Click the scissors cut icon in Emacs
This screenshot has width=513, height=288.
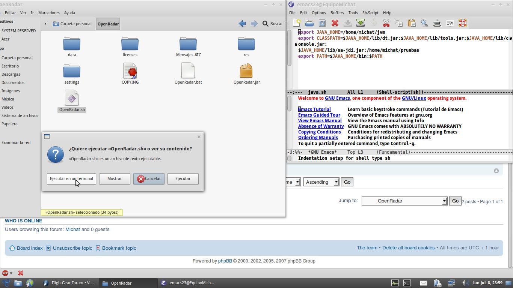[x=386, y=23]
